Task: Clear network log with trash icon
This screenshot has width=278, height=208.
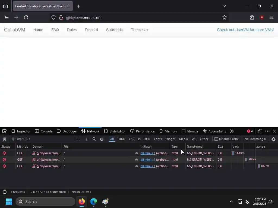Action: tap(4, 139)
